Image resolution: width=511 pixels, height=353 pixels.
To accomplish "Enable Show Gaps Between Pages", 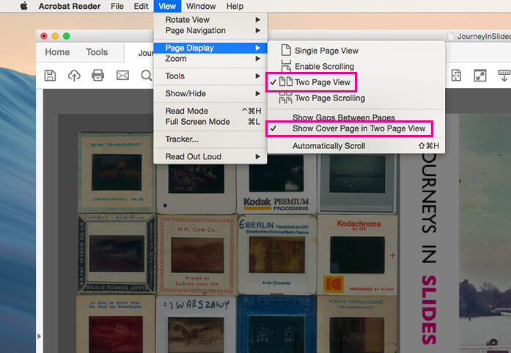I will pos(343,117).
